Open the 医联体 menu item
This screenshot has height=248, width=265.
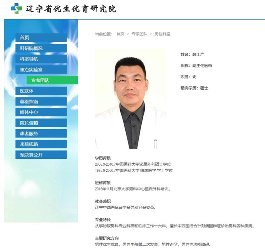[41, 91]
